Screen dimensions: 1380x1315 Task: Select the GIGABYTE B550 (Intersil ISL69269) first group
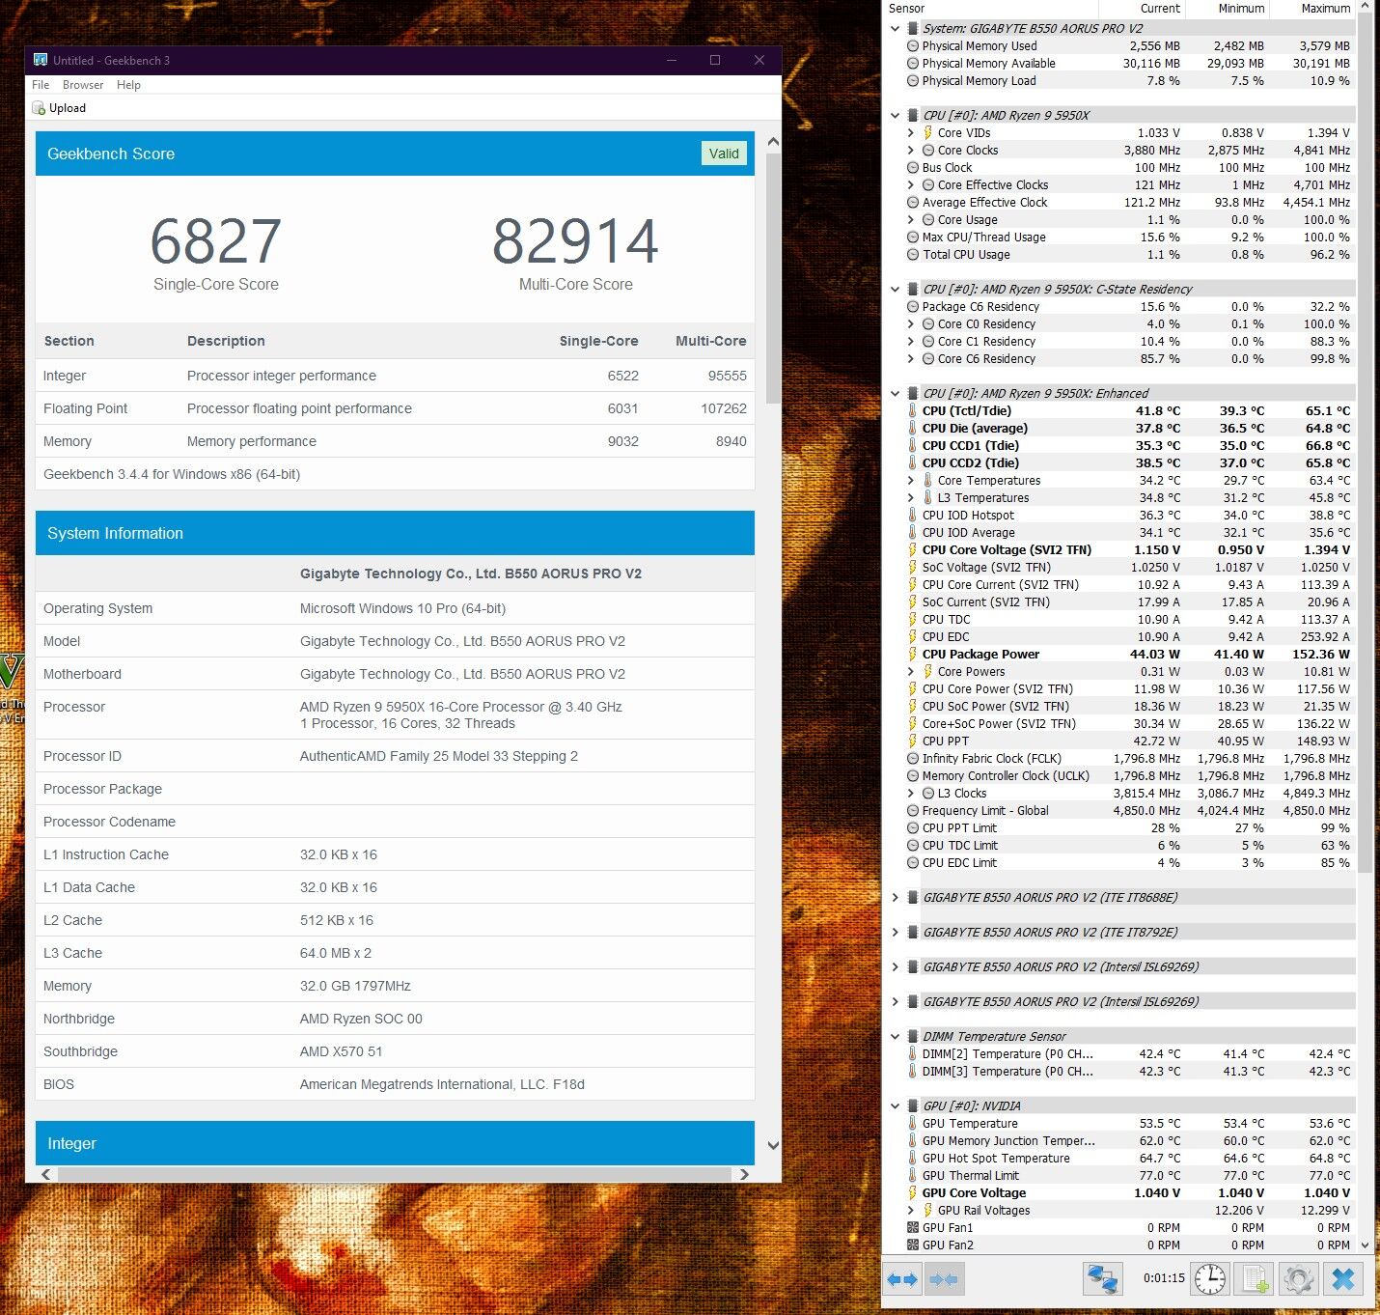pyautogui.click(x=1119, y=966)
